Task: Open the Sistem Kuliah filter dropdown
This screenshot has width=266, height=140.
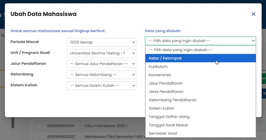Action: [x=101, y=85]
